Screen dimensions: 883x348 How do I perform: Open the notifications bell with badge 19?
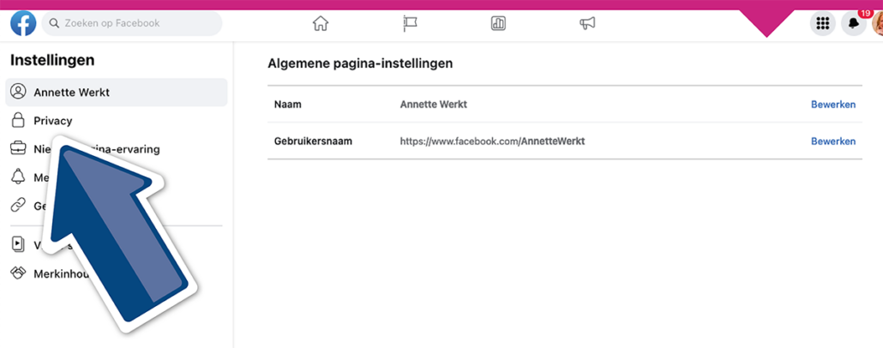pos(853,24)
